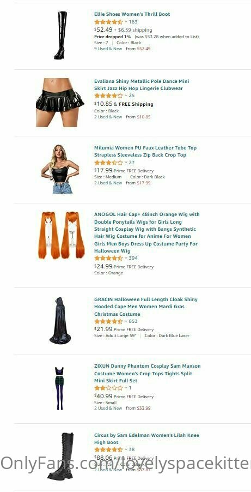This screenshot has height=492, width=251.
Task: Open Milumia Faux Leather Tube Top listing
Action: point(145,151)
